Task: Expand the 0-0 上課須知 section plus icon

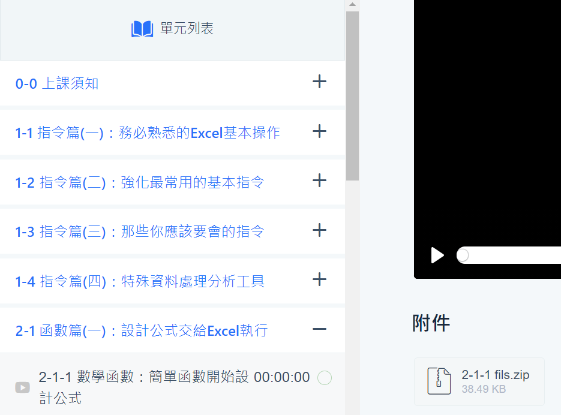Action: (x=319, y=82)
